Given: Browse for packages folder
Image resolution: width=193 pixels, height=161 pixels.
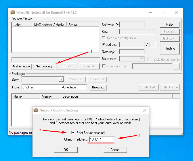Looking at the screenshot, I should (98, 87).
